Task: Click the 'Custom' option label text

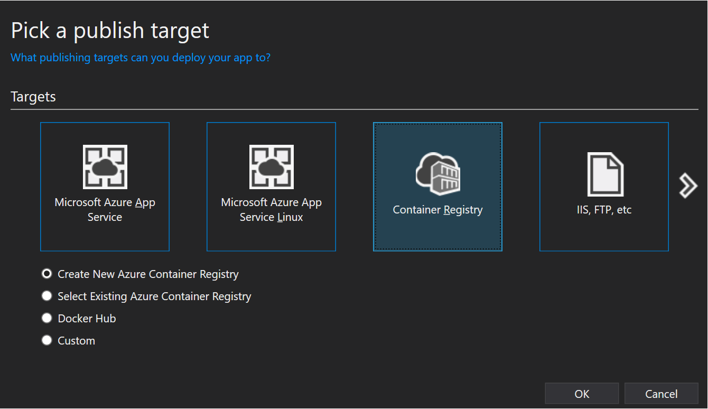Action: coord(77,341)
